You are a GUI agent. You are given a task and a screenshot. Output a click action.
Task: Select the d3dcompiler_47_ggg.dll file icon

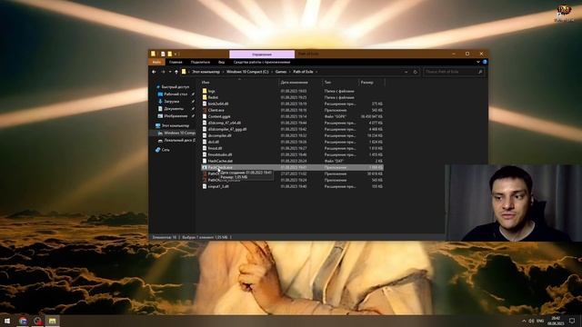[205, 129]
